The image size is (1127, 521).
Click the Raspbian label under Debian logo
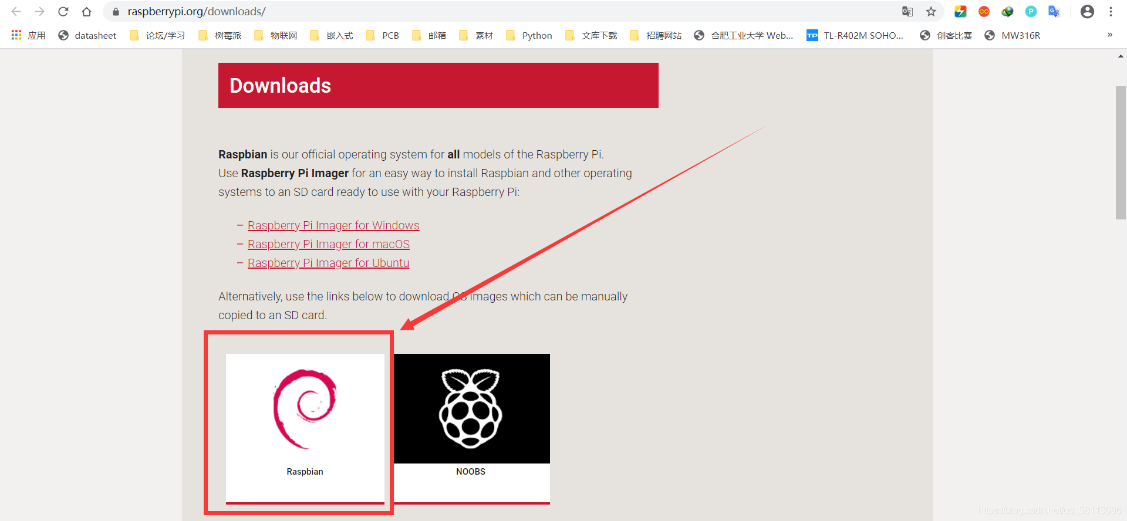(305, 472)
